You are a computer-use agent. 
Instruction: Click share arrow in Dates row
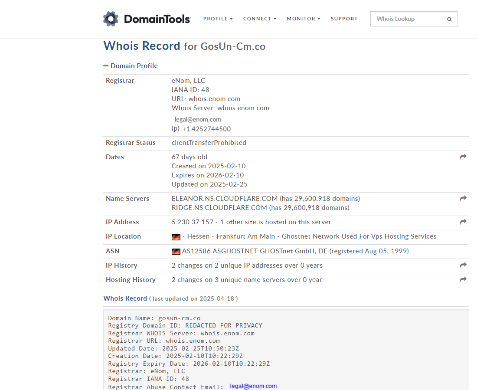(x=463, y=157)
